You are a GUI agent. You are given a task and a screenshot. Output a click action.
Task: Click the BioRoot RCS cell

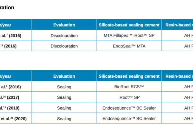coord(129,87)
